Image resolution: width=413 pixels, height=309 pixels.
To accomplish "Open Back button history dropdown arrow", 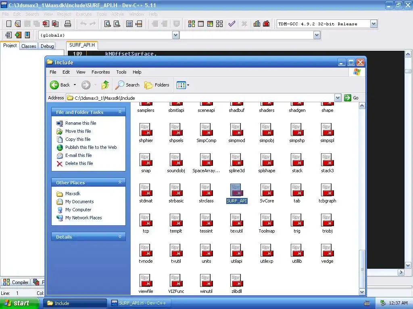I will [x=75, y=85].
